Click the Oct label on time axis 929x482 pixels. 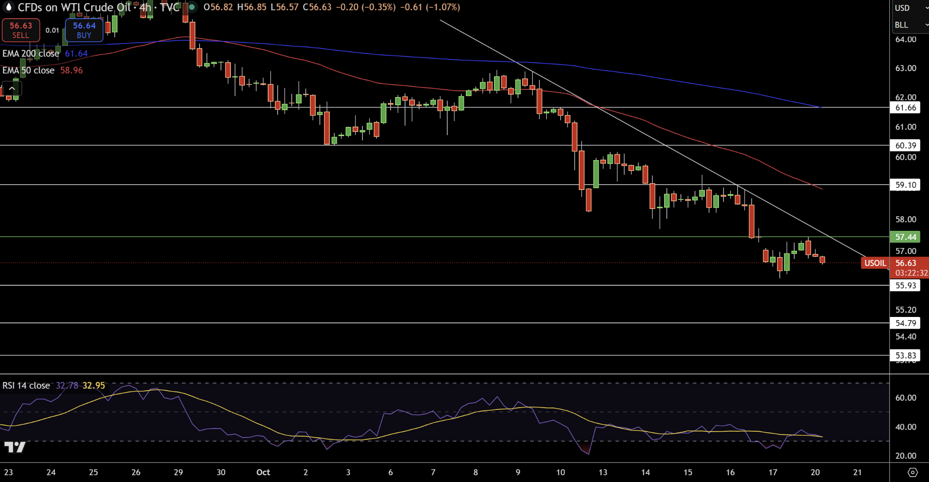click(x=263, y=472)
